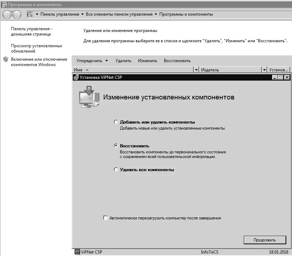Screen dimensions: 292x256
Task: Click the shield icon beside Windows components link
Action: pyautogui.click(x=6, y=59)
